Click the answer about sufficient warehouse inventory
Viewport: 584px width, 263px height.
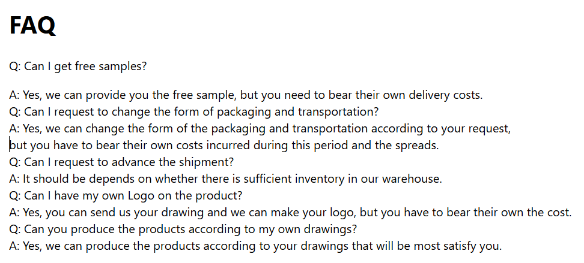(226, 179)
